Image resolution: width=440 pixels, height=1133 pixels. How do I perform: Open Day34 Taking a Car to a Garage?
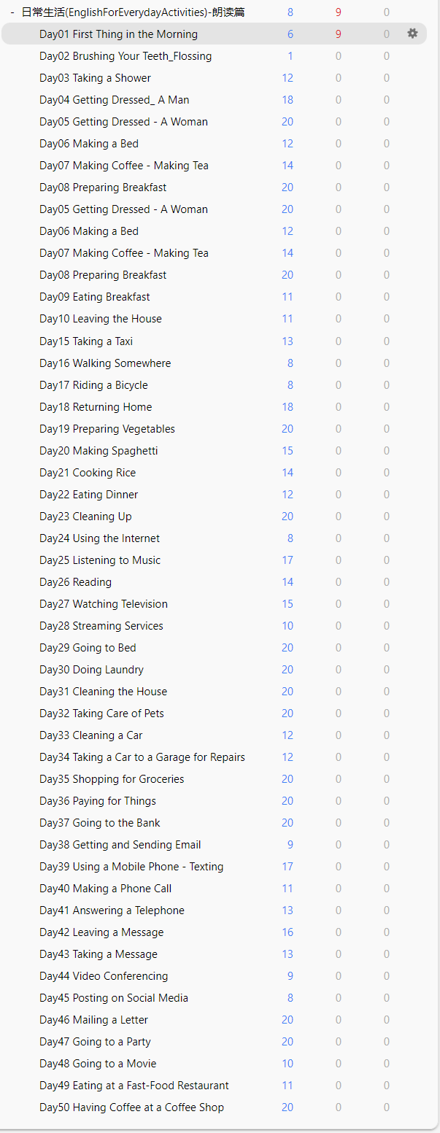point(142,757)
